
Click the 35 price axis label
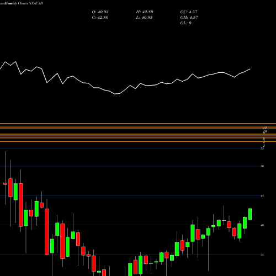[x=262, y=254]
